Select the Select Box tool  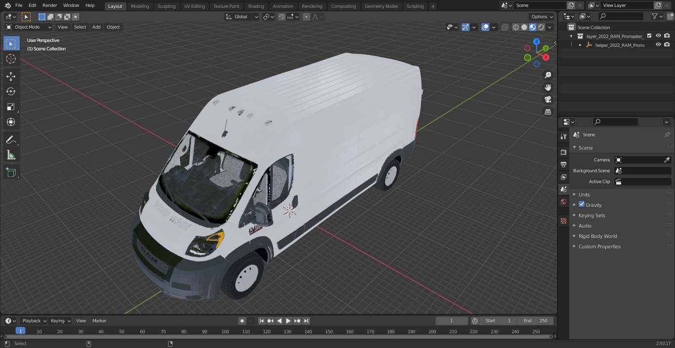point(11,44)
